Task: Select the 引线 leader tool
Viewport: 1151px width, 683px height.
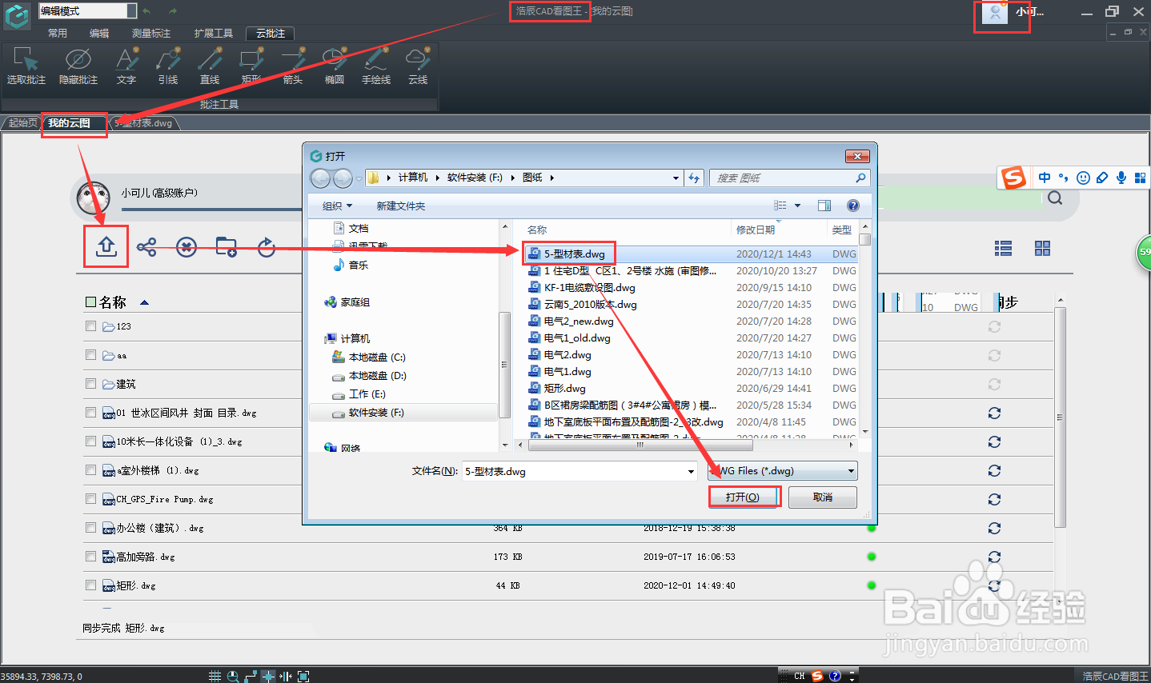Action: pos(168,66)
